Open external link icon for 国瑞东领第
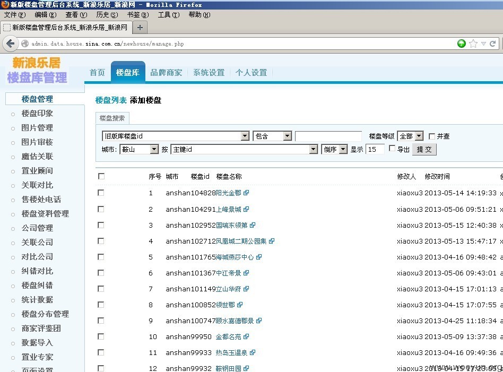 [x=253, y=226]
